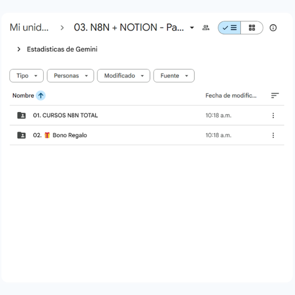The height and width of the screenshot is (295, 295).
Task: Click the shared people icon
Action: click(x=206, y=28)
